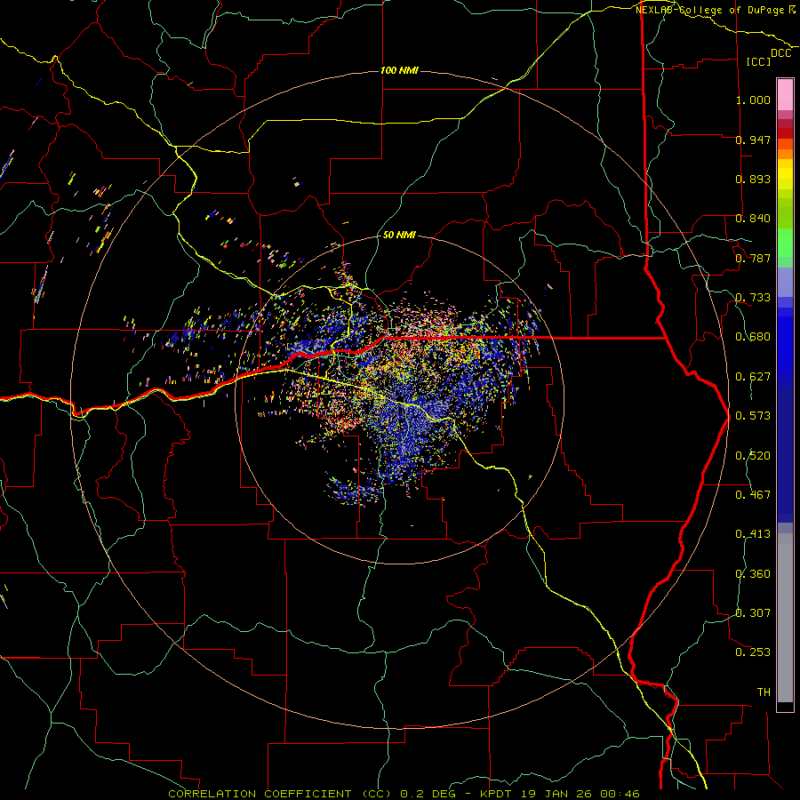This screenshot has height=800, width=800.
Task: Click the 0.893 legend value
Action: 753,179
